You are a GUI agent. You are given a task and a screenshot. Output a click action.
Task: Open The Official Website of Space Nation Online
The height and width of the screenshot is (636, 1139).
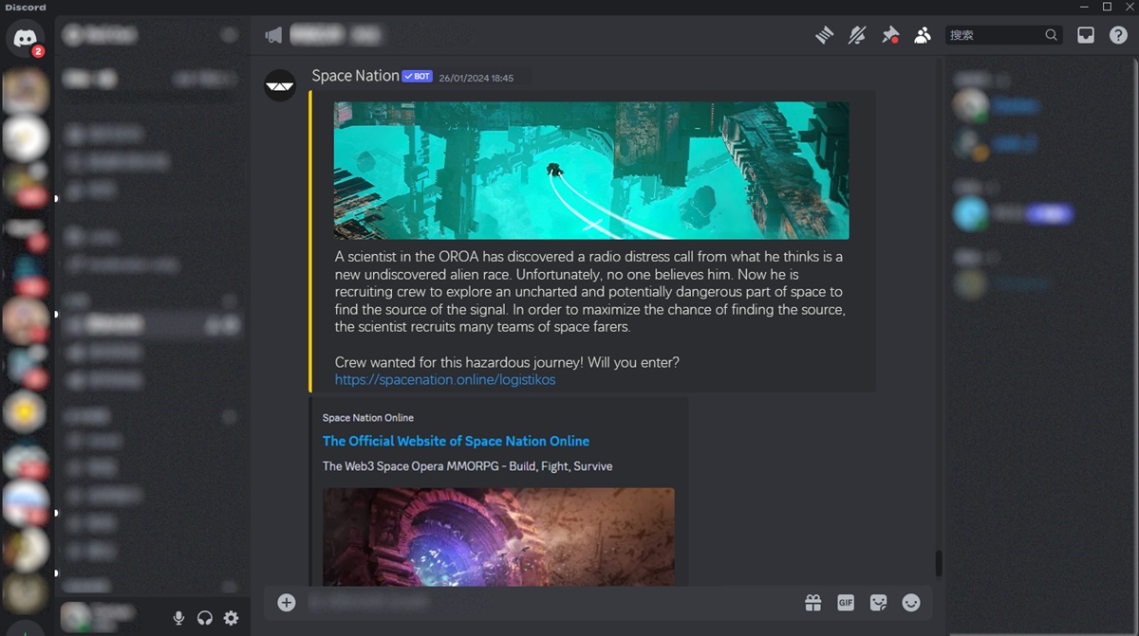(456, 441)
